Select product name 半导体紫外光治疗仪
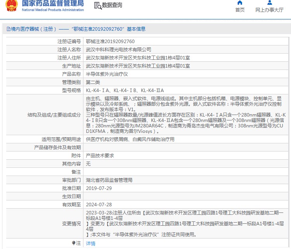Screen dimensions: 291x249 point(107,74)
